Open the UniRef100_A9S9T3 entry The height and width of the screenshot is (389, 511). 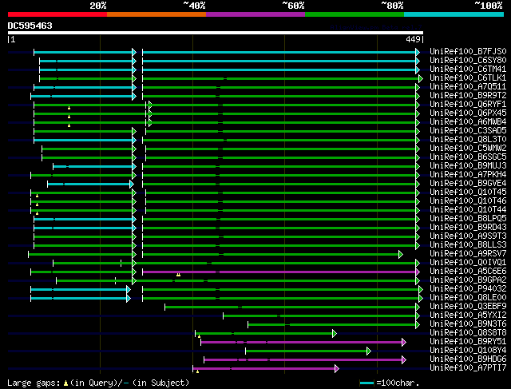468,236
